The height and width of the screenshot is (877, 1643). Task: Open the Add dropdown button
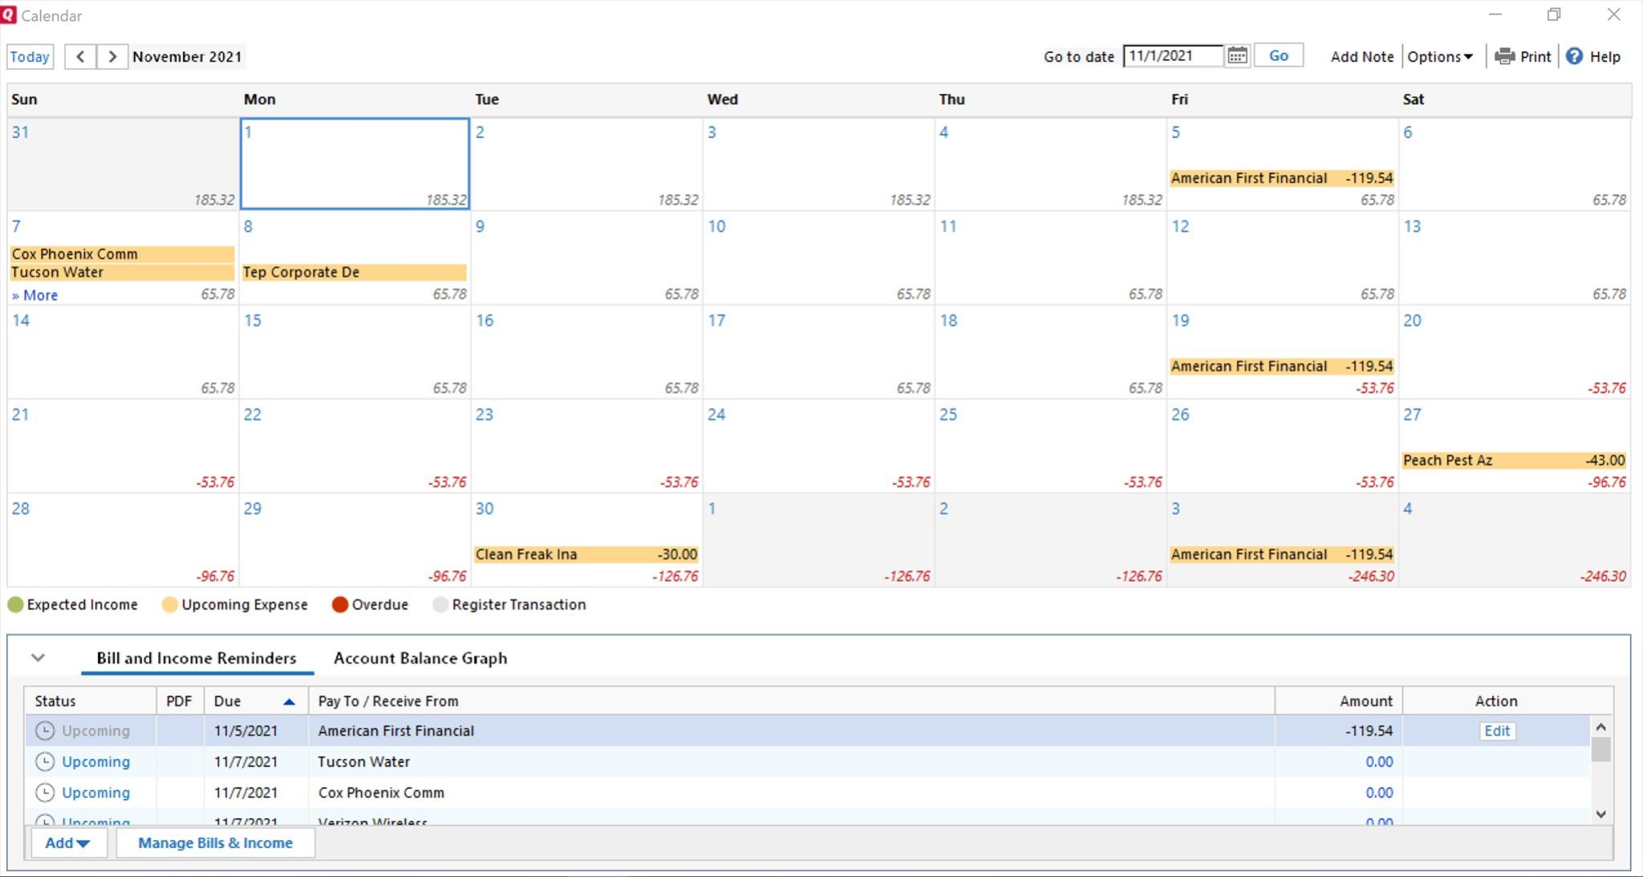67,842
